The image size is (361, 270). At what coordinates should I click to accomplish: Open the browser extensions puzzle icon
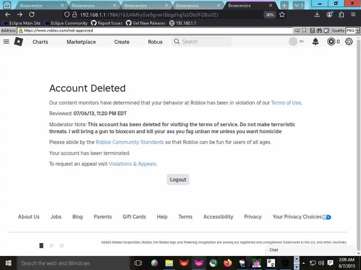[341, 14]
